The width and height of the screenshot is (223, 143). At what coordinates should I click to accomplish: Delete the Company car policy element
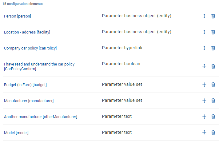213,48
